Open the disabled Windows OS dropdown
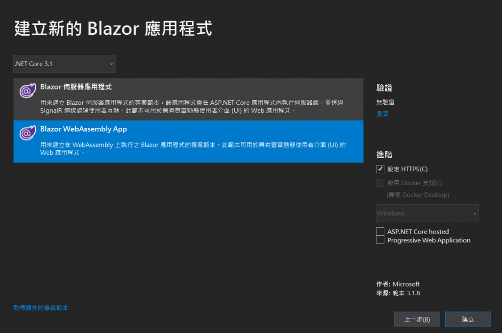Image resolution: width=502 pixels, height=333 pixels. (x=427, y=213)
